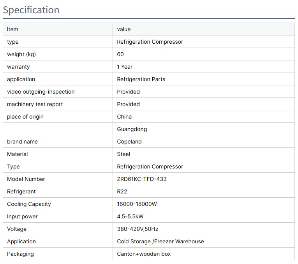
Task: Click the model number ZRD61KC-TFD-433
Action: tap(142, 179)
